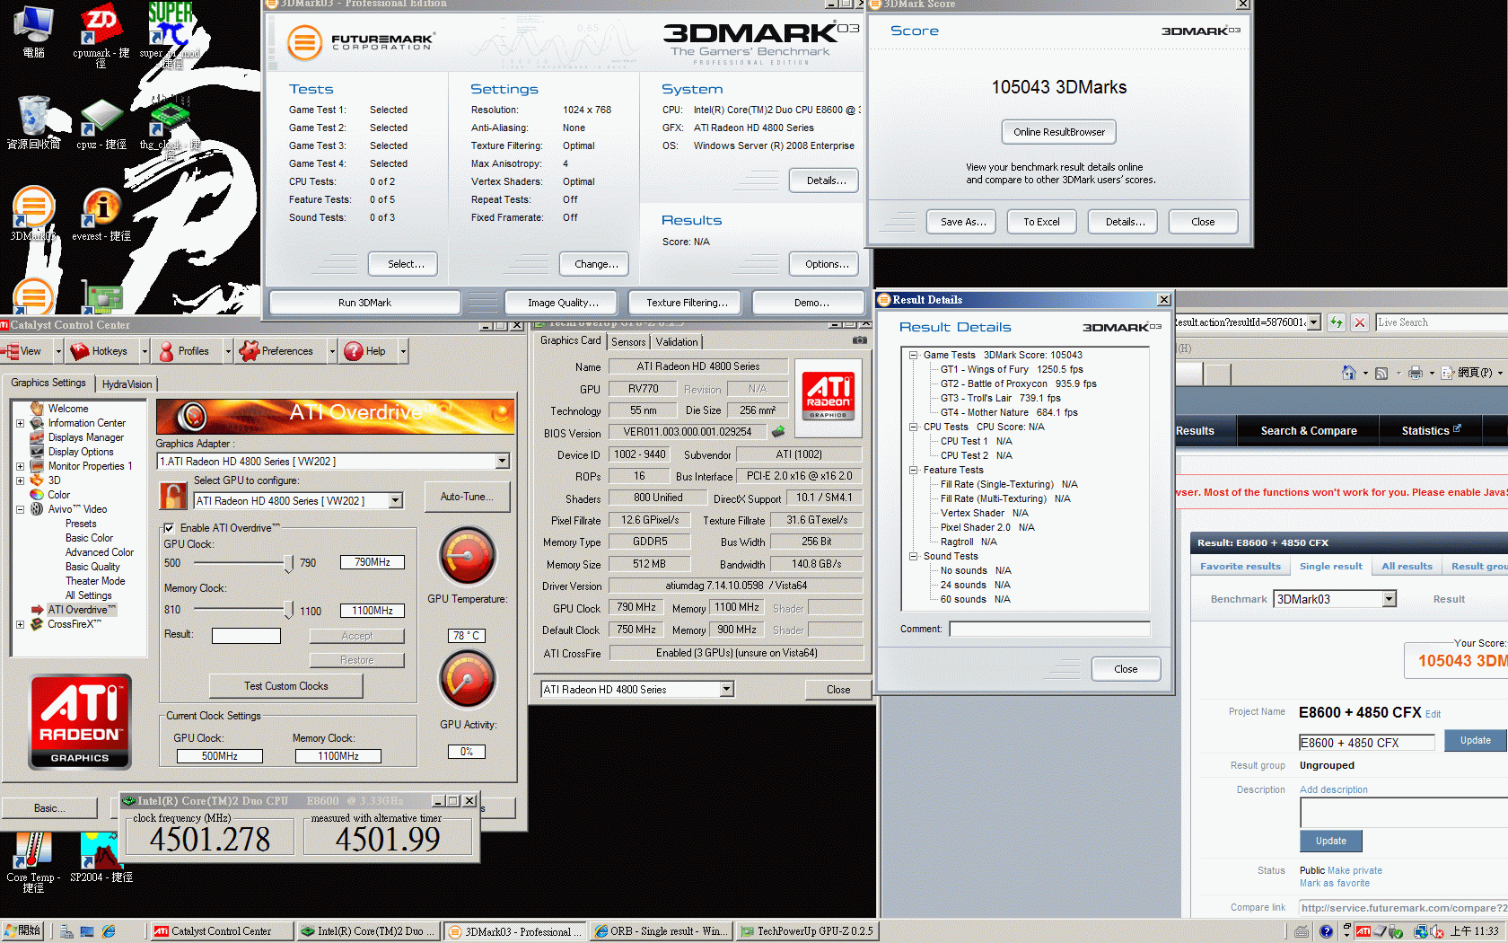Switch to the HydraVision tab

(x=127, y=383)
